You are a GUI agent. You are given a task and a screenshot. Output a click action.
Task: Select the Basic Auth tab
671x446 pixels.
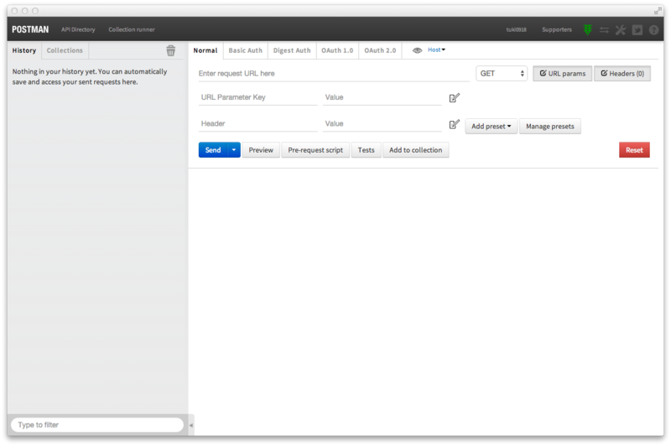(x=246, y=50)
